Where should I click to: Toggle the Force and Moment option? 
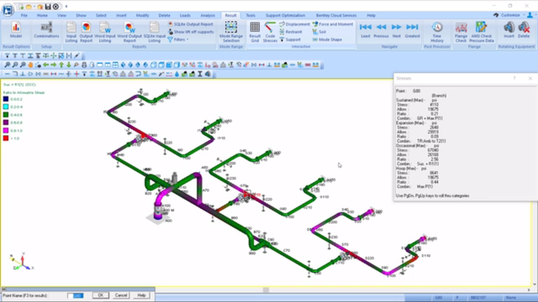tap(333, 24)
